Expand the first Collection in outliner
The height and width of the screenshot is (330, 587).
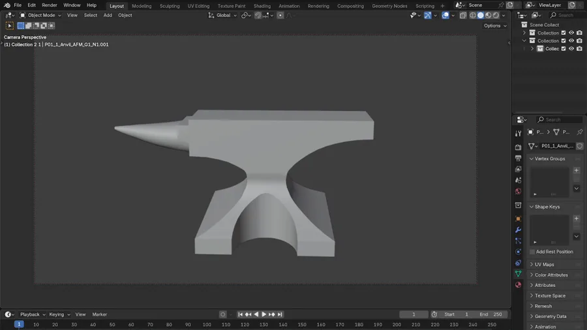[524, 33]
